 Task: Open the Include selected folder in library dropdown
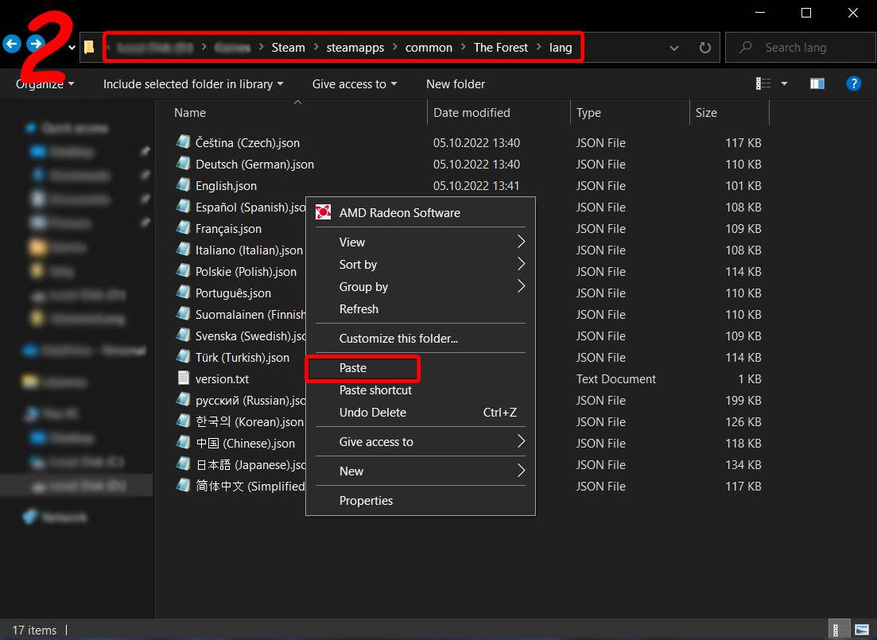(193, 84)
